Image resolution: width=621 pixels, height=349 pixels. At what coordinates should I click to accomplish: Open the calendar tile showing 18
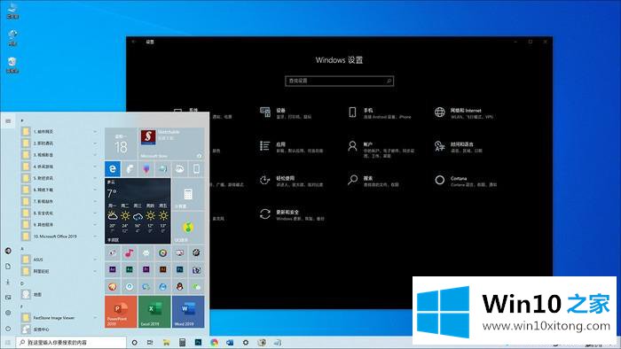pyautogui.click(x=121, y=143)
